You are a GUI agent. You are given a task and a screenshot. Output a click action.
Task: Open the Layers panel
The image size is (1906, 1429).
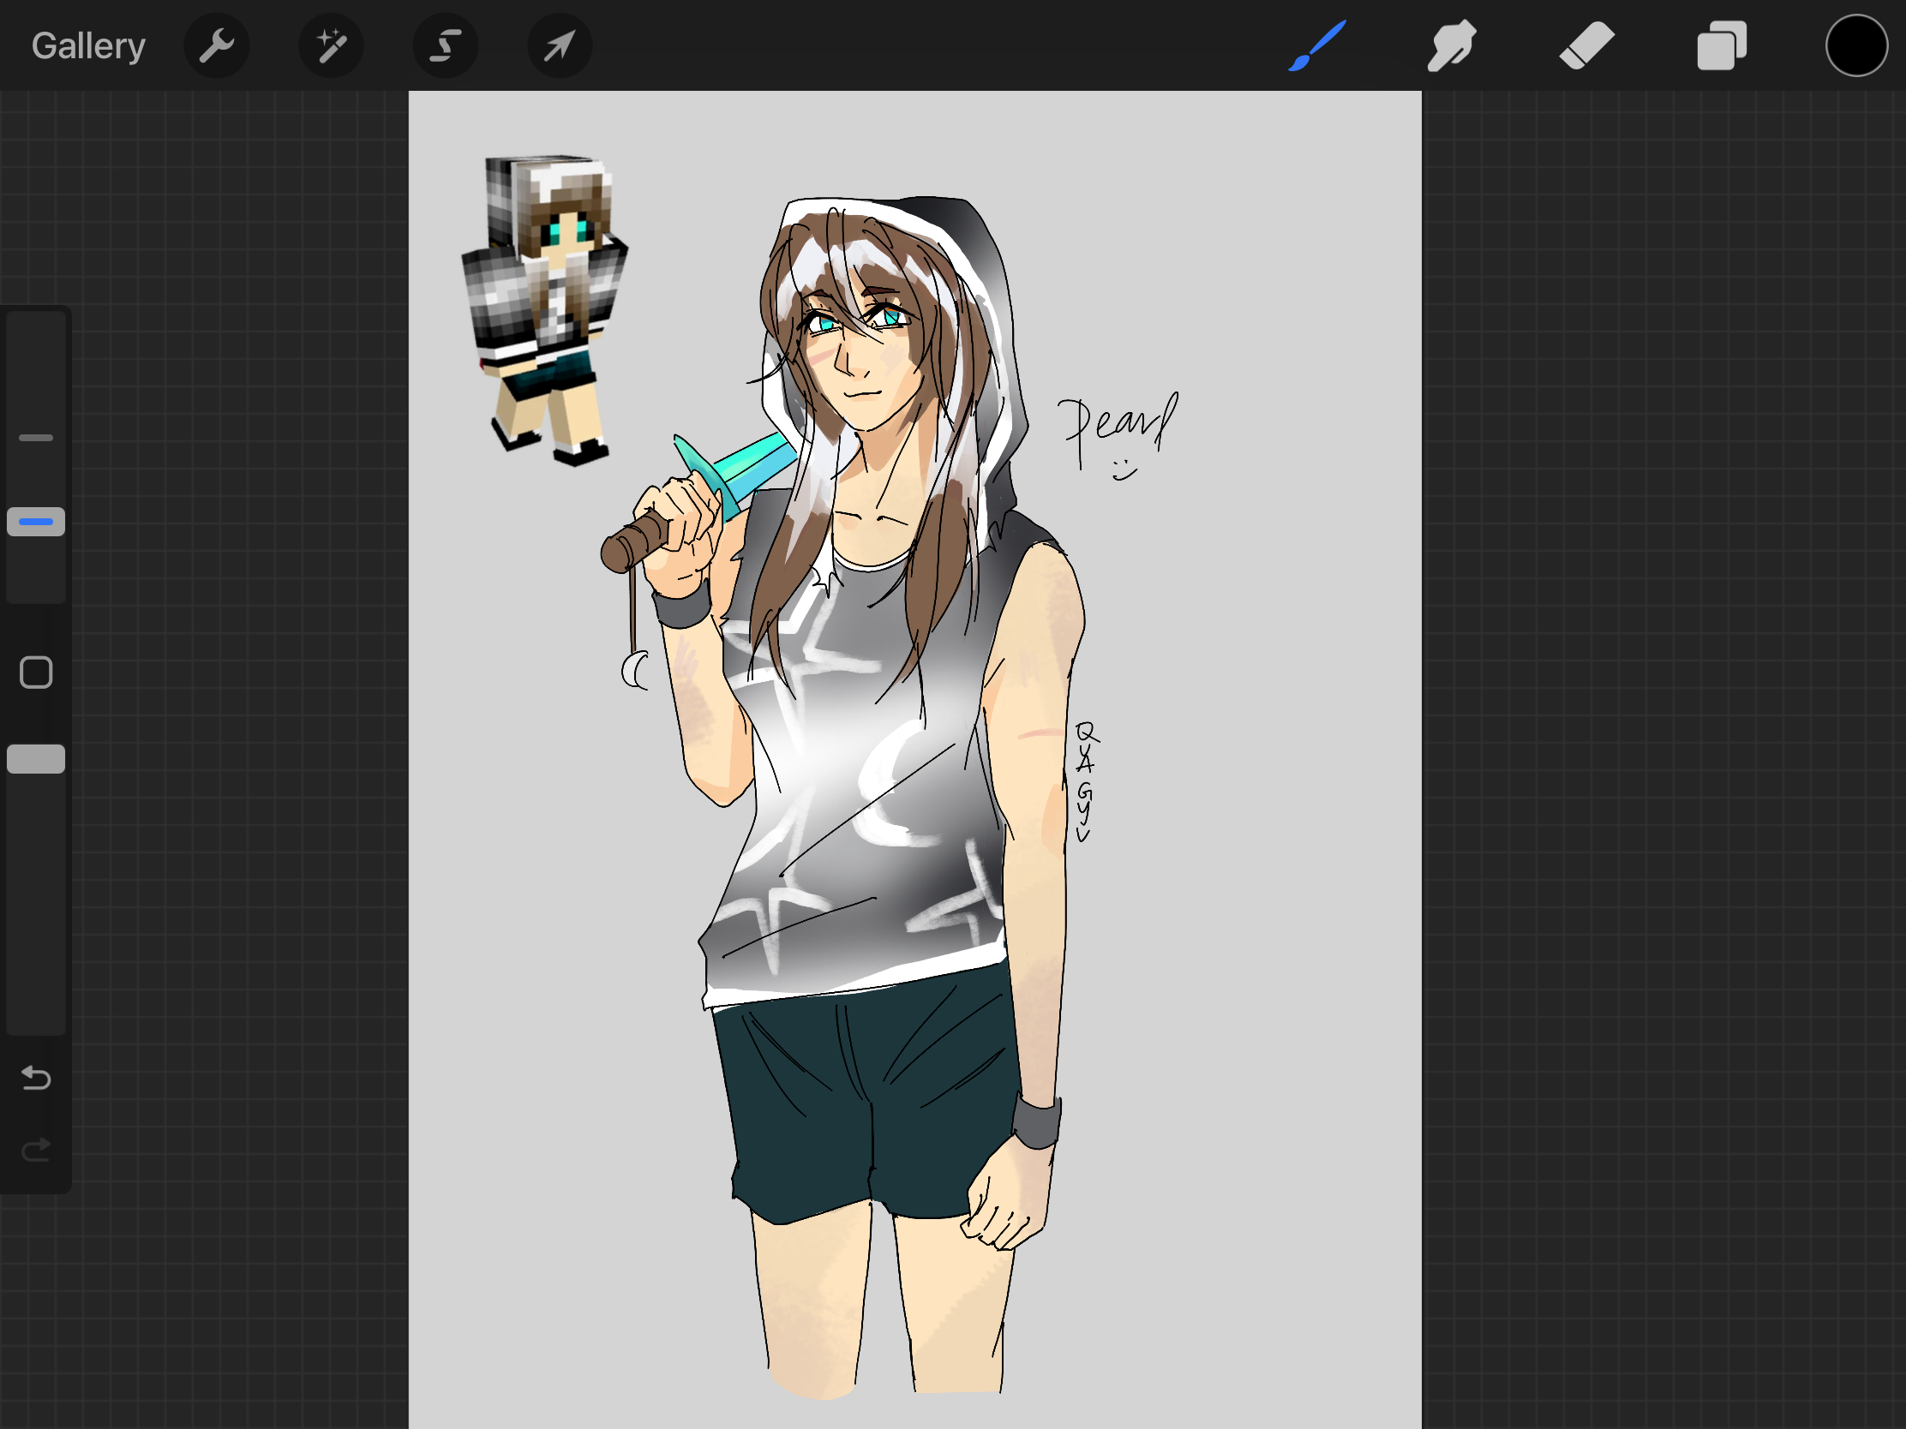pyautogui.click(x=1721, y=45)
